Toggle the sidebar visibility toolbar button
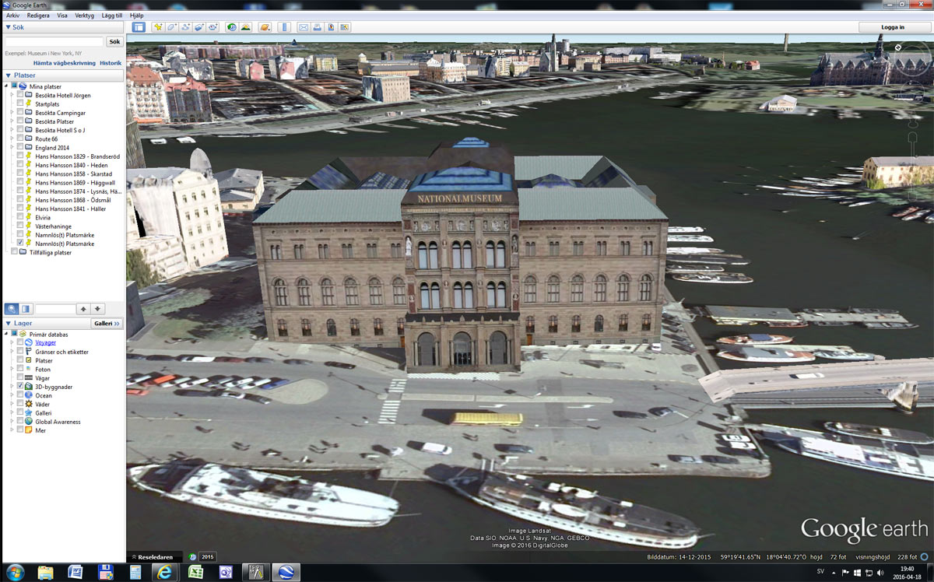Screen dimensions: 934x582 (x=139, y=27)
